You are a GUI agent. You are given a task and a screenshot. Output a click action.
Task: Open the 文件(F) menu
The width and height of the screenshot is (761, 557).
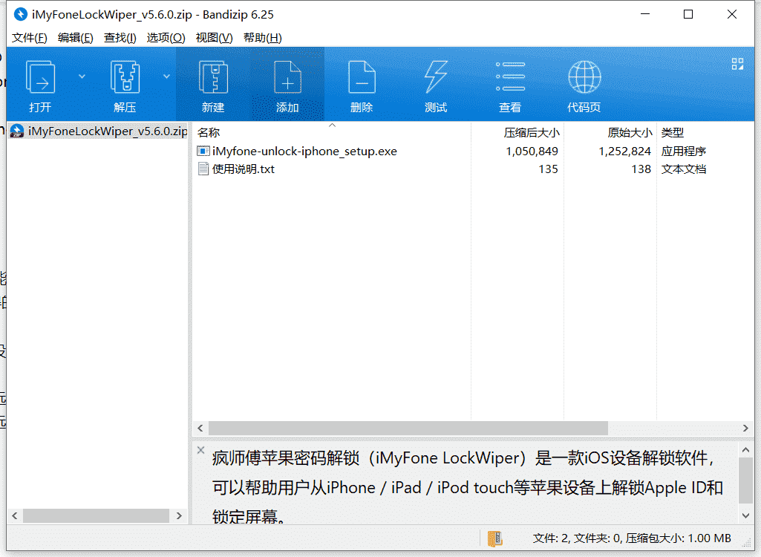(x=29, y=37)
